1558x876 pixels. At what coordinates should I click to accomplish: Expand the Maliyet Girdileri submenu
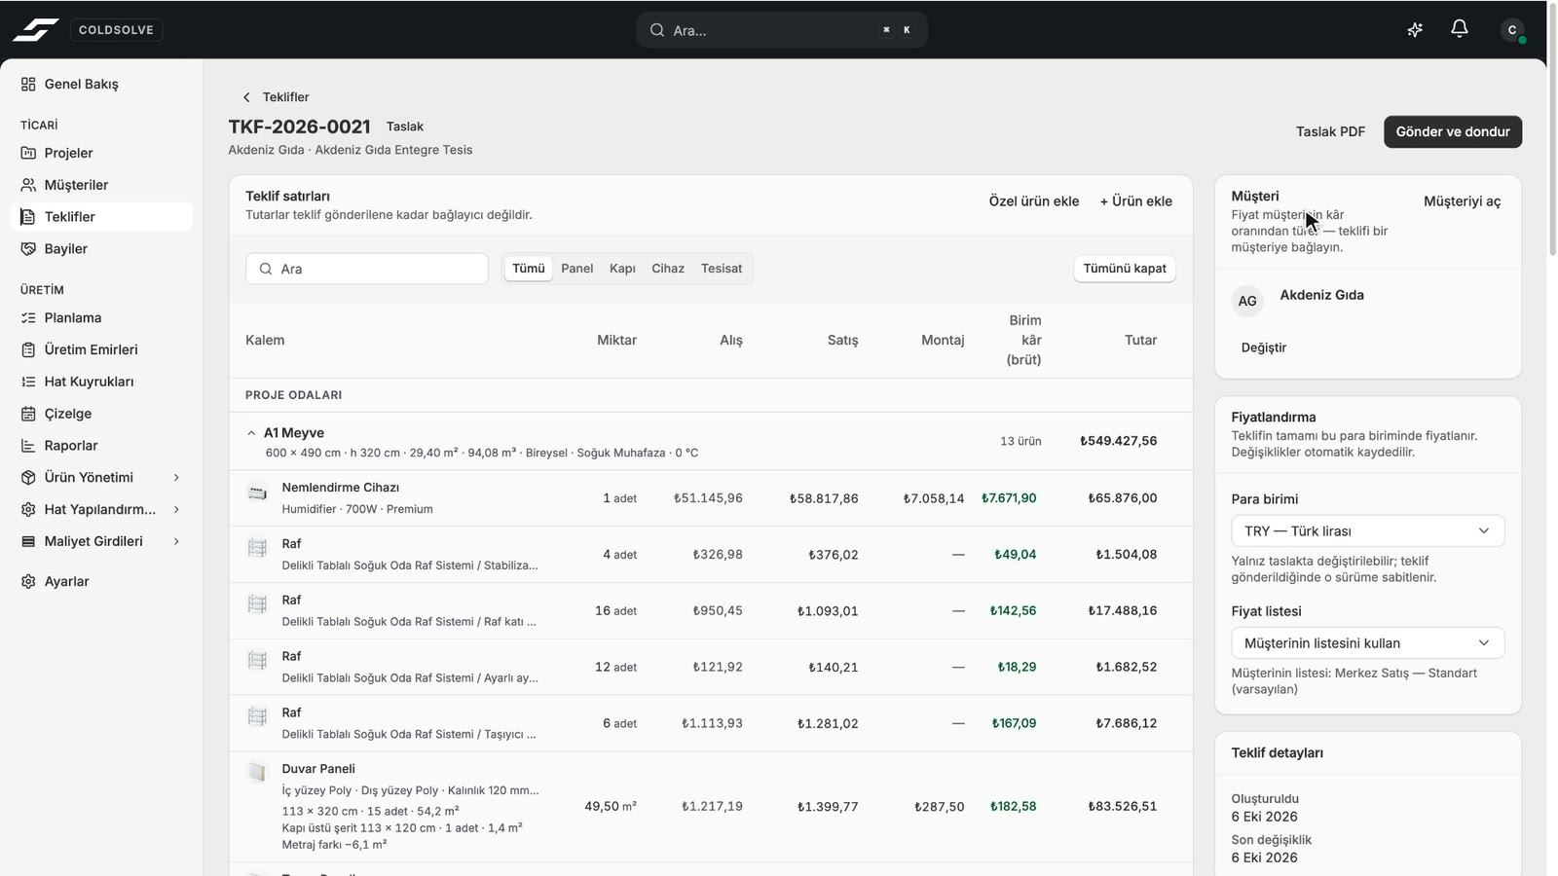click(176, 541)
